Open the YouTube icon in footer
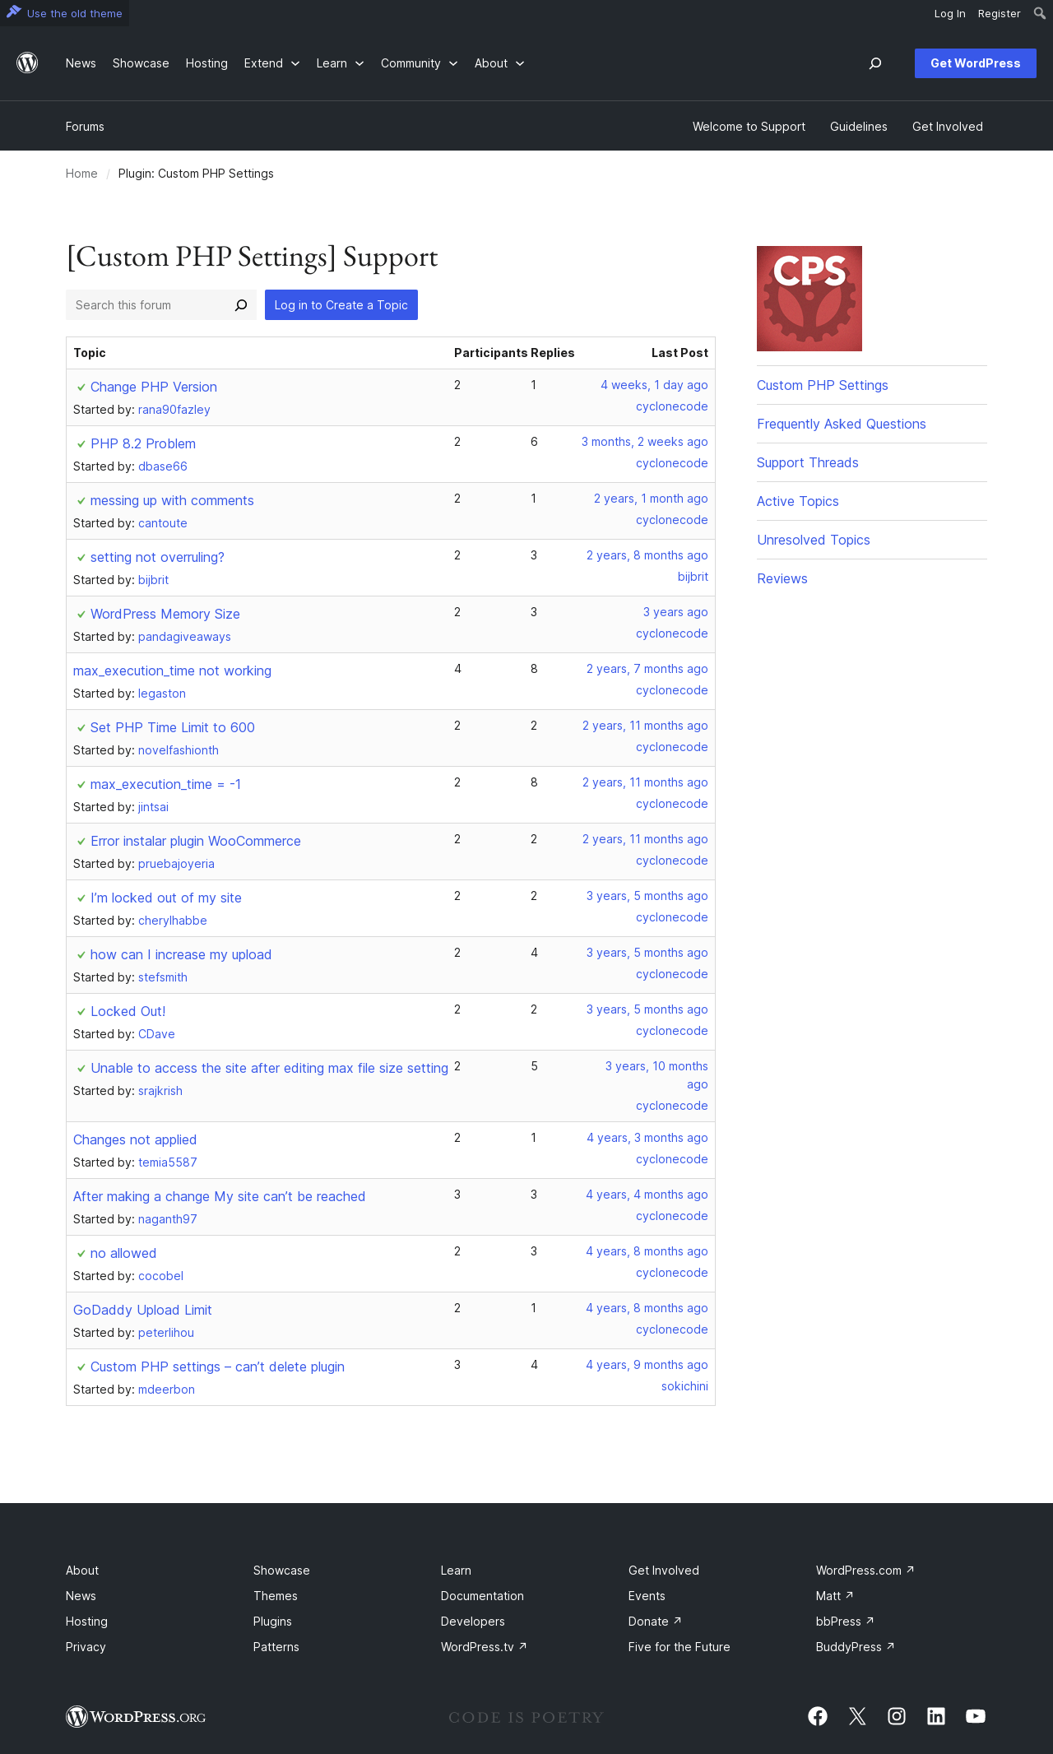Viewport: 1053px width, 1754px height. [x=976, y=1716]
